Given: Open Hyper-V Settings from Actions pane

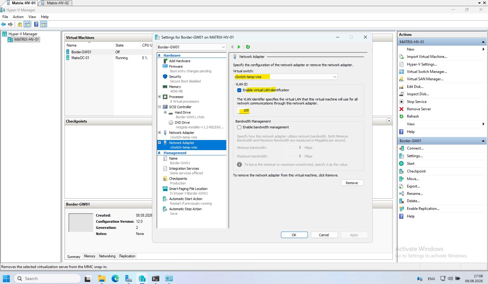Looking at the screenshot, I should tap(422, 64).
